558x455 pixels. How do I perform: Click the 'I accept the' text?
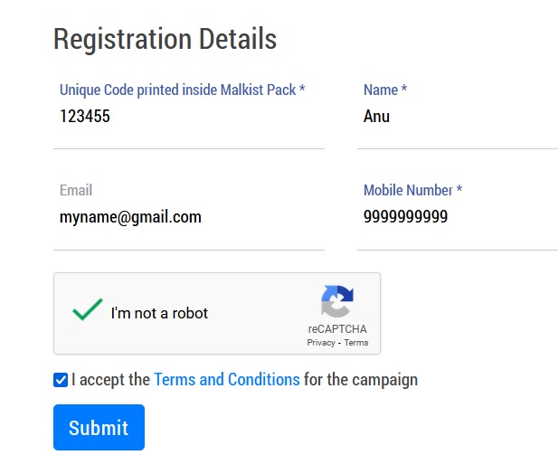tap(110, 379)
